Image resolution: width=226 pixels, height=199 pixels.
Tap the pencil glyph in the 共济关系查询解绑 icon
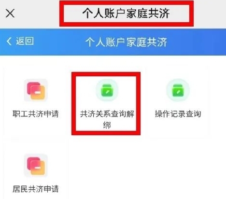pyautogui.click(x=108, y=92)
